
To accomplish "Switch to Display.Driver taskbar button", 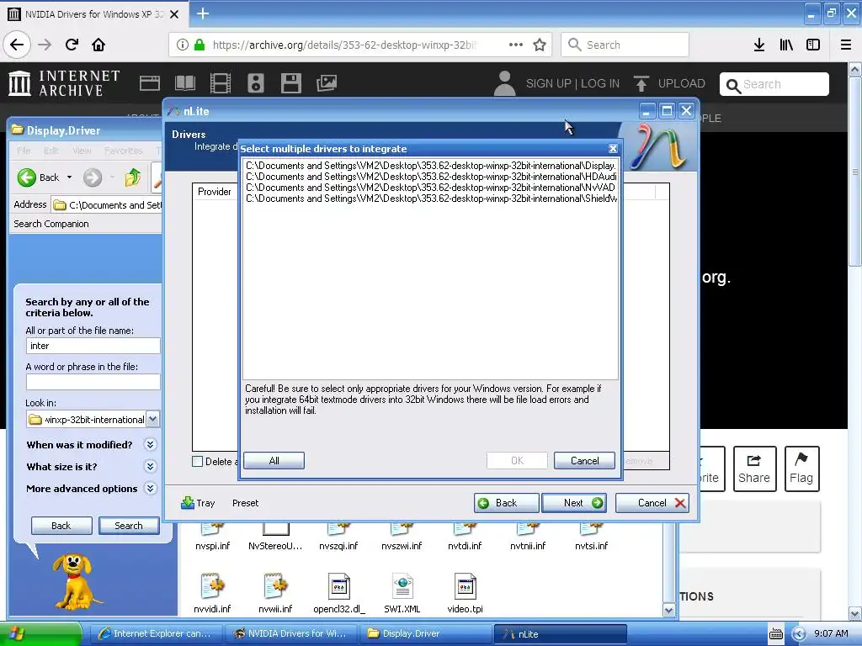I will pyautogui.click(x=426, y=633).
